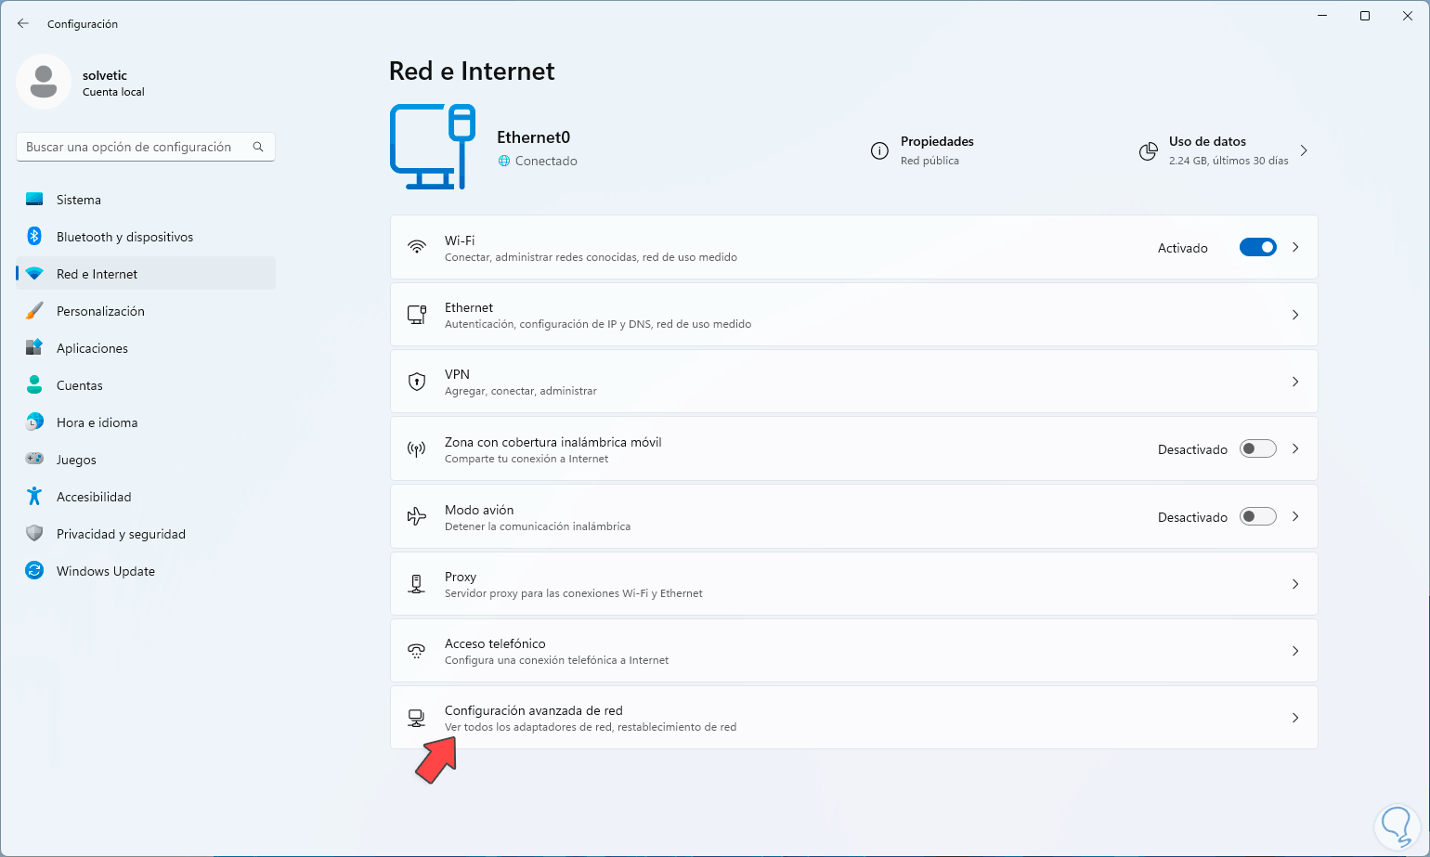Click the Red e Internet Wi-Fi icon in sidebar
Screen dimensions: 1430x857
pos(34,274)
